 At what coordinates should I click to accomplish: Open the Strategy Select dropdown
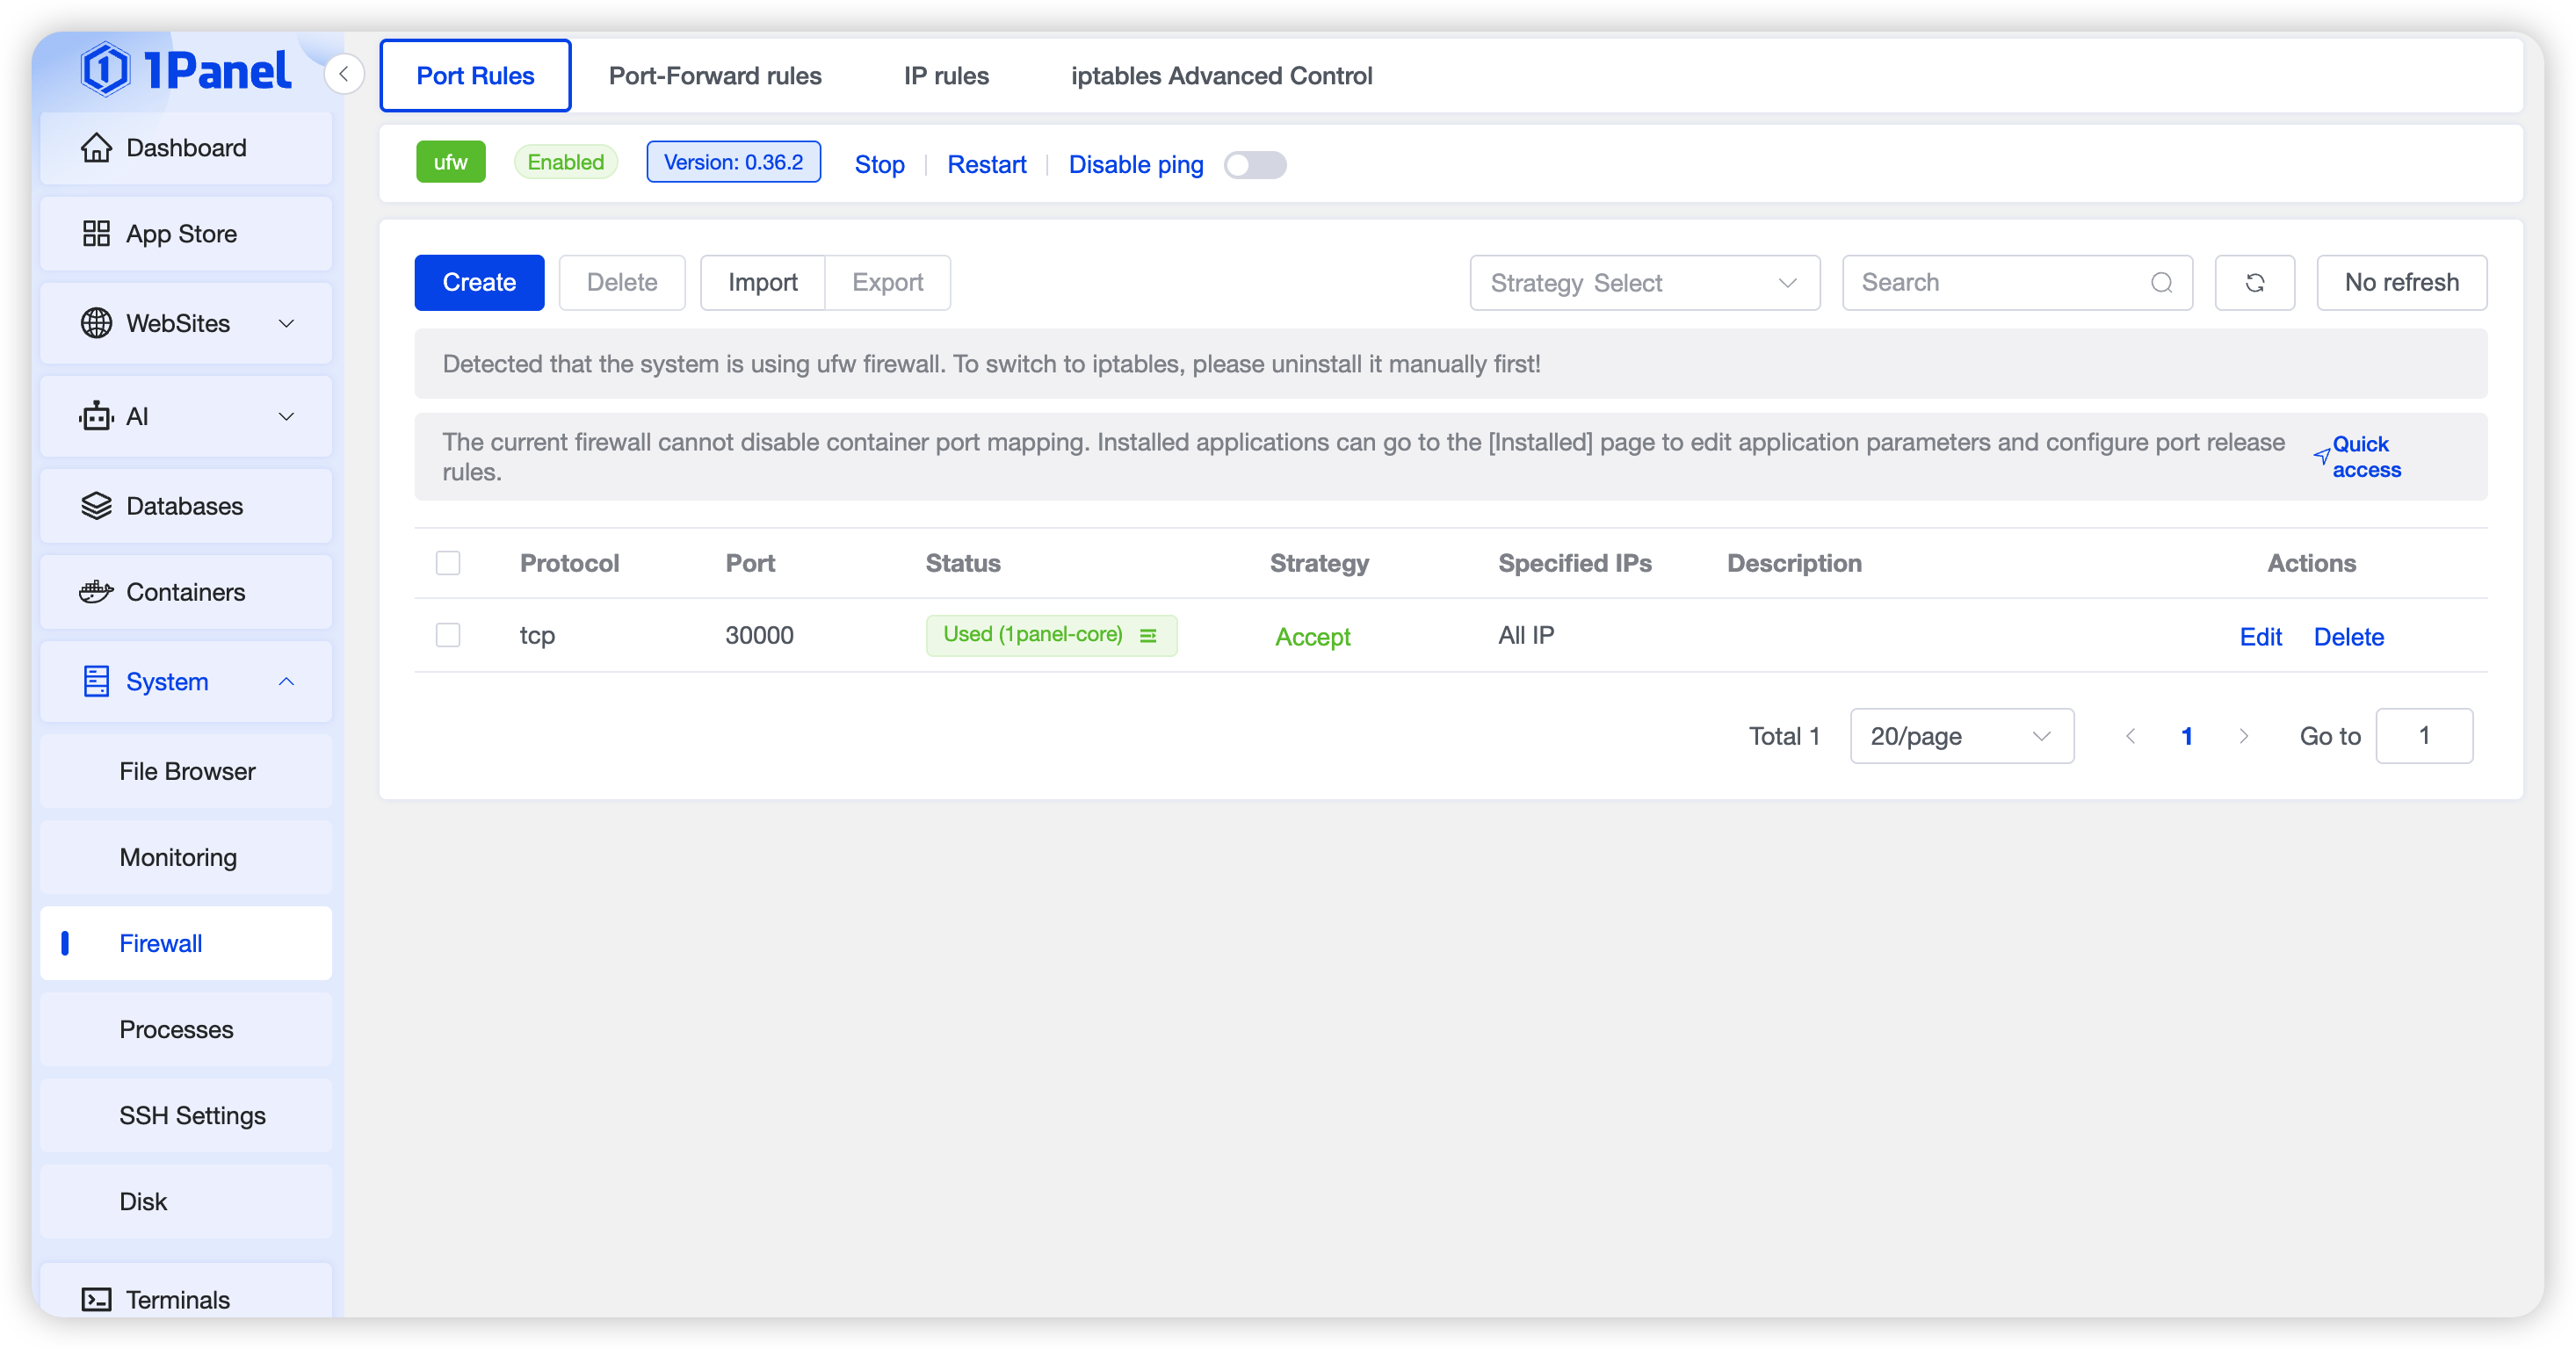tap(1644, 283)
